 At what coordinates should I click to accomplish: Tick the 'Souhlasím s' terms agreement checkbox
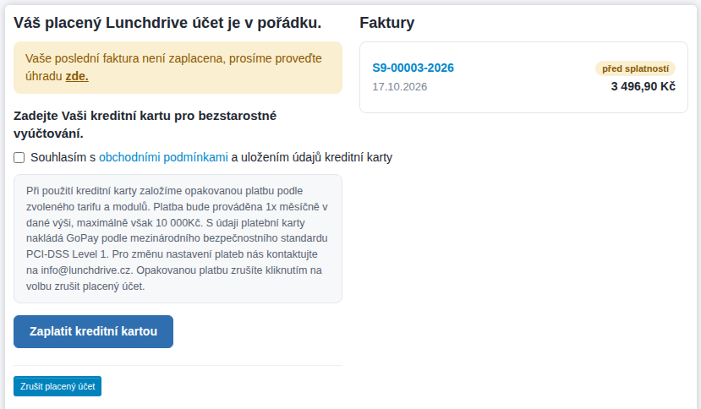(19, 158)
